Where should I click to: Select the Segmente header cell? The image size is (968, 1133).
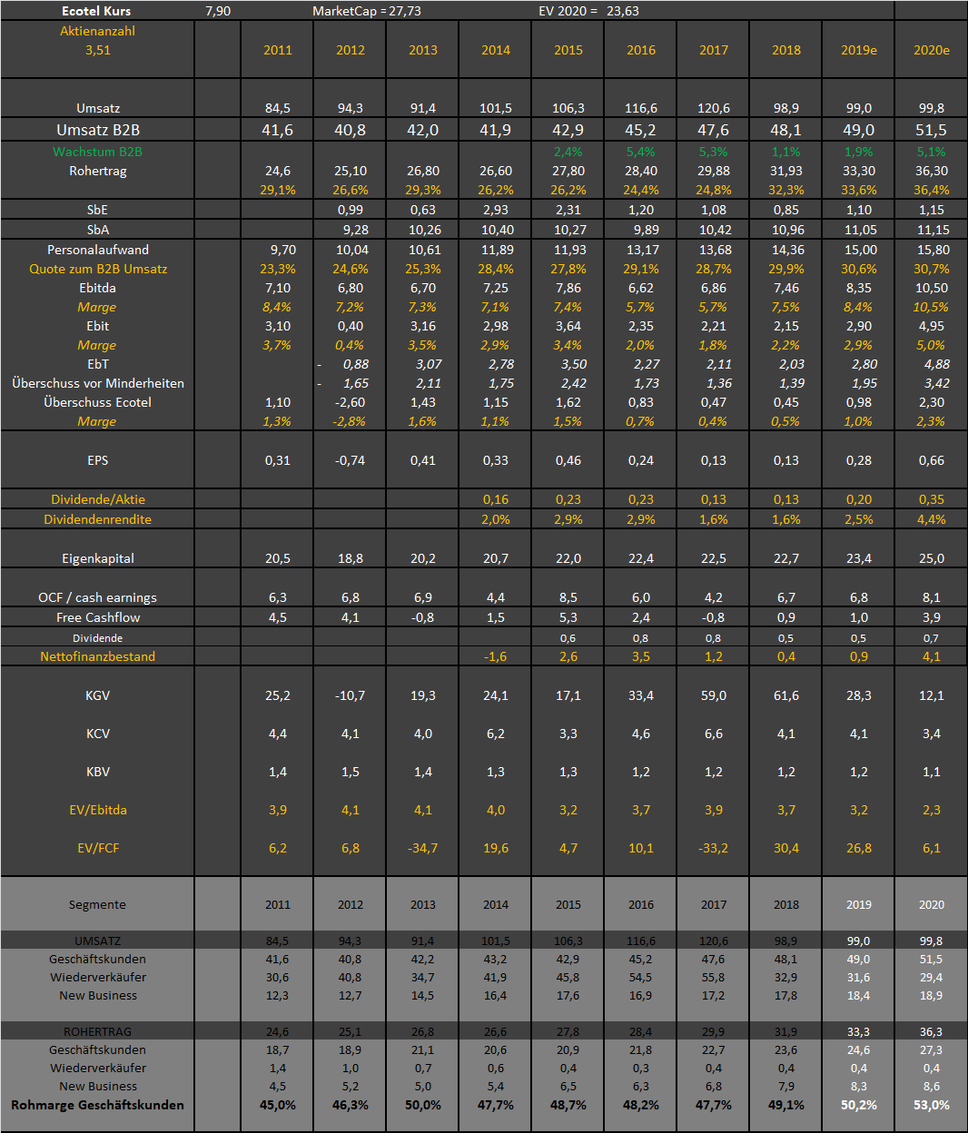pyautogui.click(x=97, y=904)
